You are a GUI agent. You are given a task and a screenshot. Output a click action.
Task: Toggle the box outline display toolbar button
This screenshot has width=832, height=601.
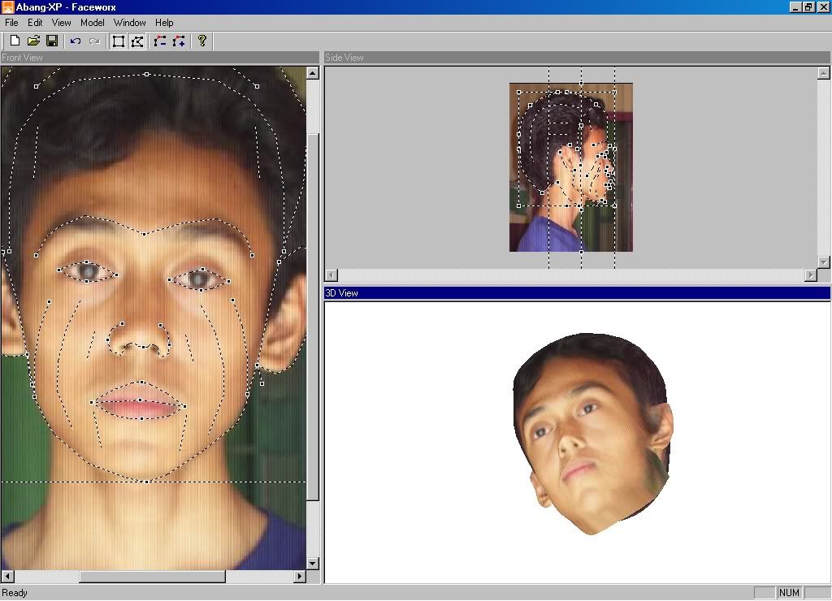pyautogui.click(x=119, y=41)
